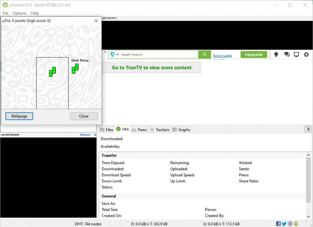Expand the toolbar double-chevron overflow
313x227 pixels.
[x=105, y=52]
